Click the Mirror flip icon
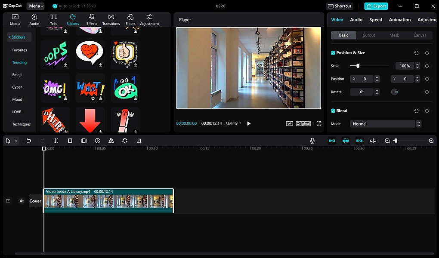The image size is (439, 258). pyautogui.click(x=111, y=141)
